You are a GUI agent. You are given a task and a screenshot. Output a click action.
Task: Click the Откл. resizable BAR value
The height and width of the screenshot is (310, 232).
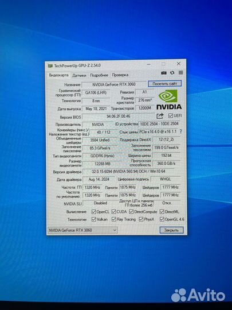(167, 203)
